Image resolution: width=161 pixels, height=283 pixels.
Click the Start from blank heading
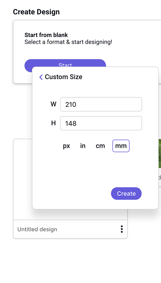click(46, 35)
